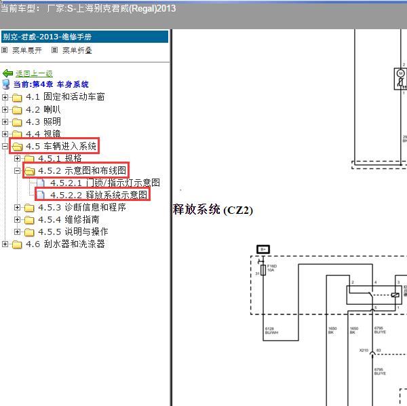Click 菜单折叠 to collapse all menus
This screenshot has height=406, width=407.
pos(77,50)
